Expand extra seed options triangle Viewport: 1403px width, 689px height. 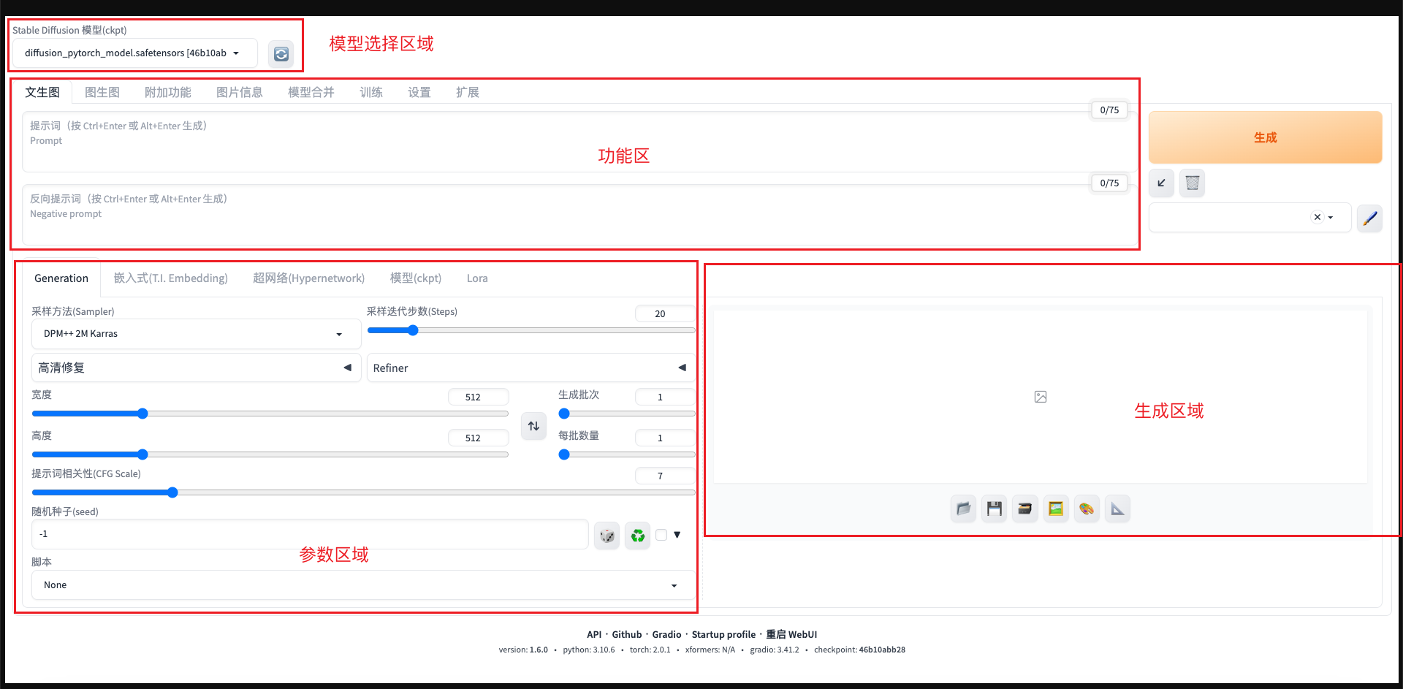click(677, 535)
